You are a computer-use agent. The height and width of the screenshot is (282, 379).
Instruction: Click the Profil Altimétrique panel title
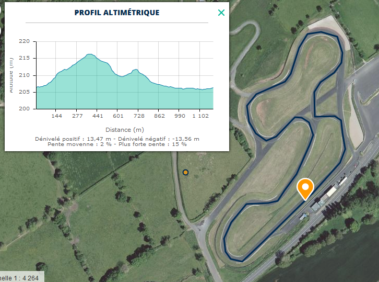117,13
